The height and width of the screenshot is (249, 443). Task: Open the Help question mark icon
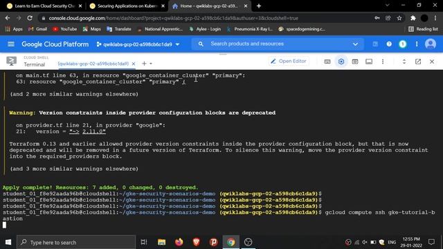click(x=389, y=44)
